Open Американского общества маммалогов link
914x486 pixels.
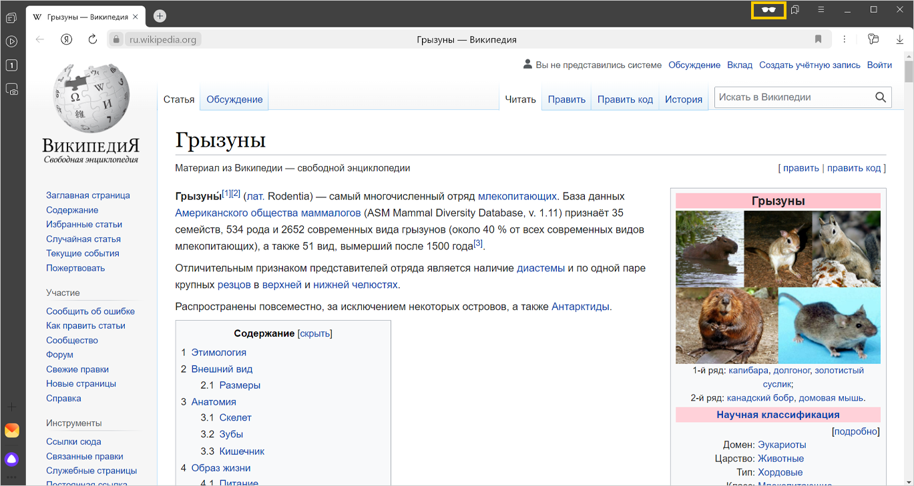point(268,213)
